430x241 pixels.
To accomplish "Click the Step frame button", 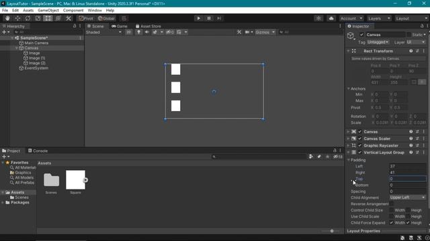I will (219, 18).
